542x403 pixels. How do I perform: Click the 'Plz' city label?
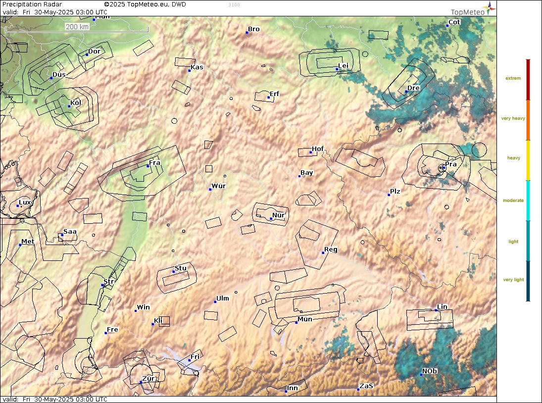[x=395, y=192]
